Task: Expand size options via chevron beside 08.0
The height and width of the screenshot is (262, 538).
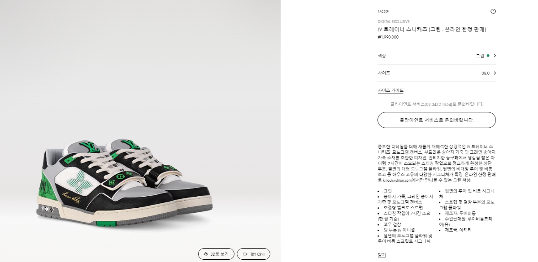Action: click(495, 73)
